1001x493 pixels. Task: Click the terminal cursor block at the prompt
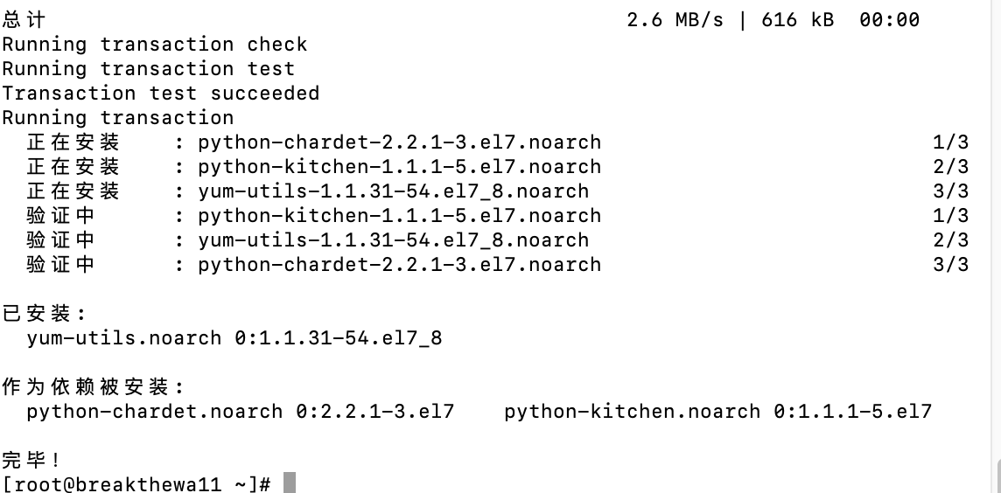click(x=290, y=483)
